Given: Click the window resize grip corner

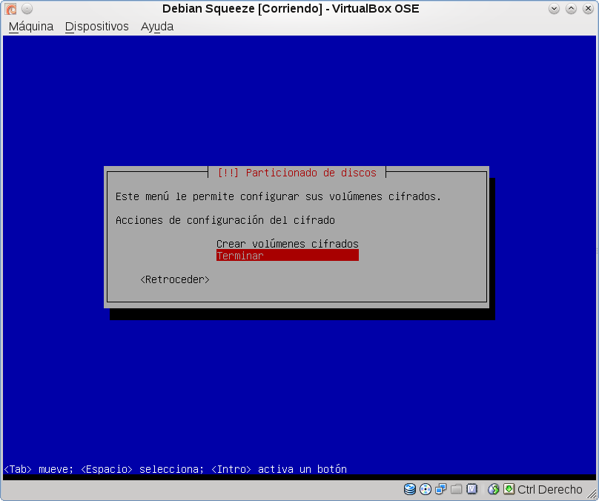Looking at the screenshot, I should [592, 494].
